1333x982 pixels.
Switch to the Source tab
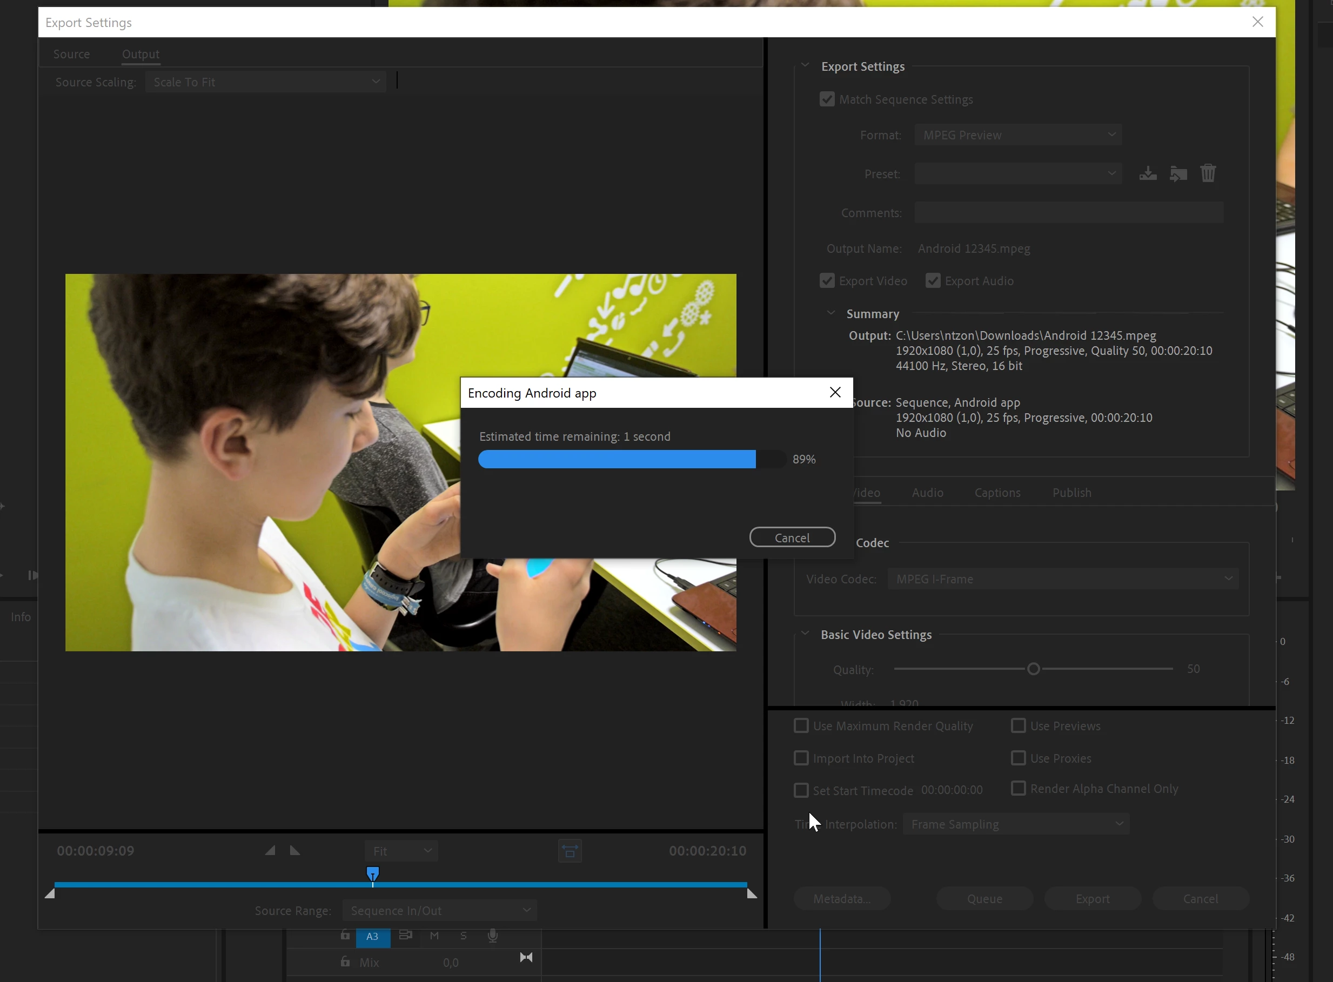pyautogui.click(x=71, y=54)
